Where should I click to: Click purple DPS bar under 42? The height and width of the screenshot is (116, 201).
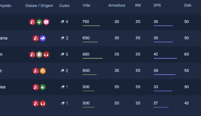[x=165, y=58]
